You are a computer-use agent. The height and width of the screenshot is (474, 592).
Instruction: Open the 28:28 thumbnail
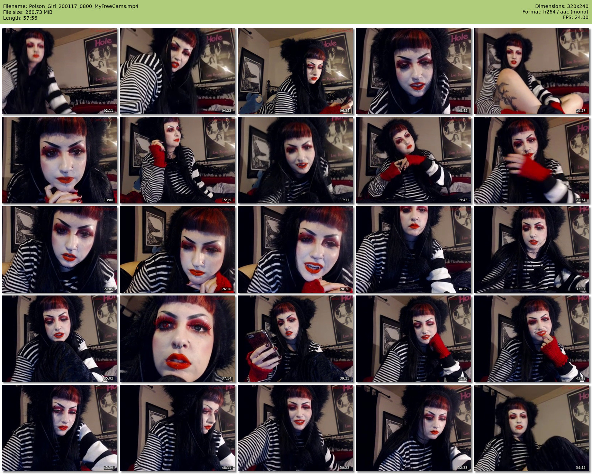tap(296, 249)
